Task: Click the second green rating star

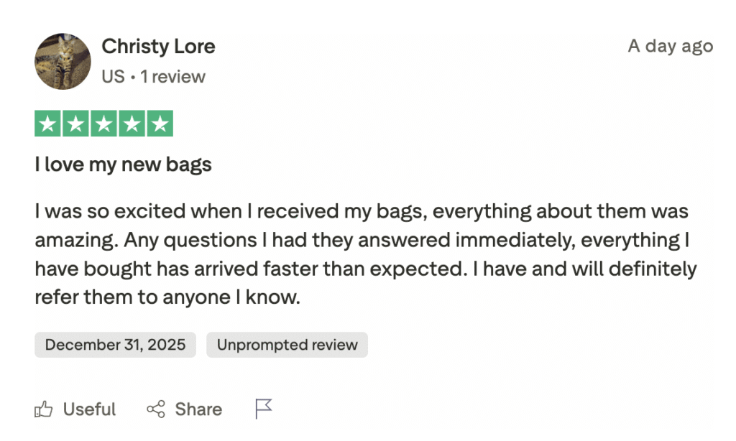Action: coord(75,124)
